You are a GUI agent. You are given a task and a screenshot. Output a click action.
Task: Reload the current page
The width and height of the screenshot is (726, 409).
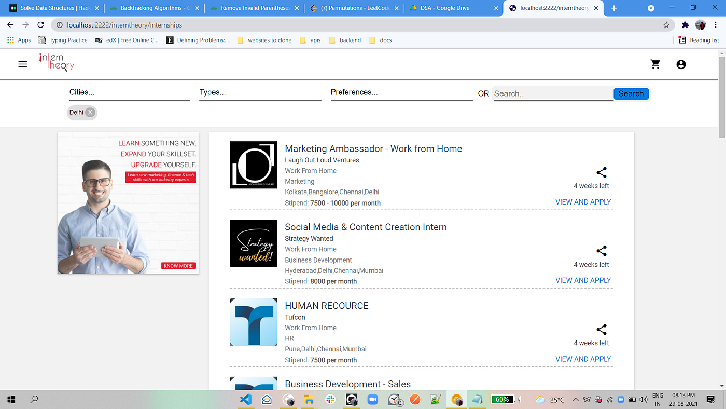(40, 25)
